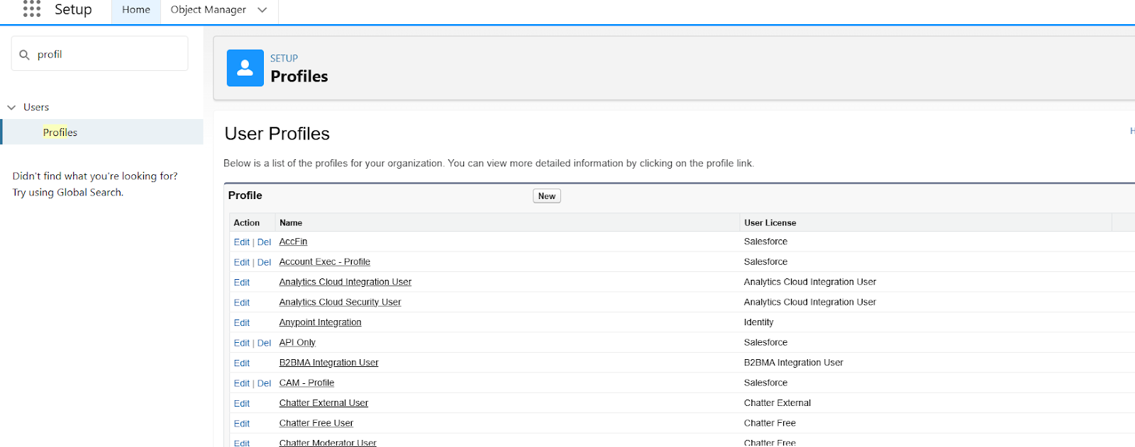Delete the Account Exec - Profile row
Image resolution: width=1135 pixels, height=447 pixels.
point(264,262)
